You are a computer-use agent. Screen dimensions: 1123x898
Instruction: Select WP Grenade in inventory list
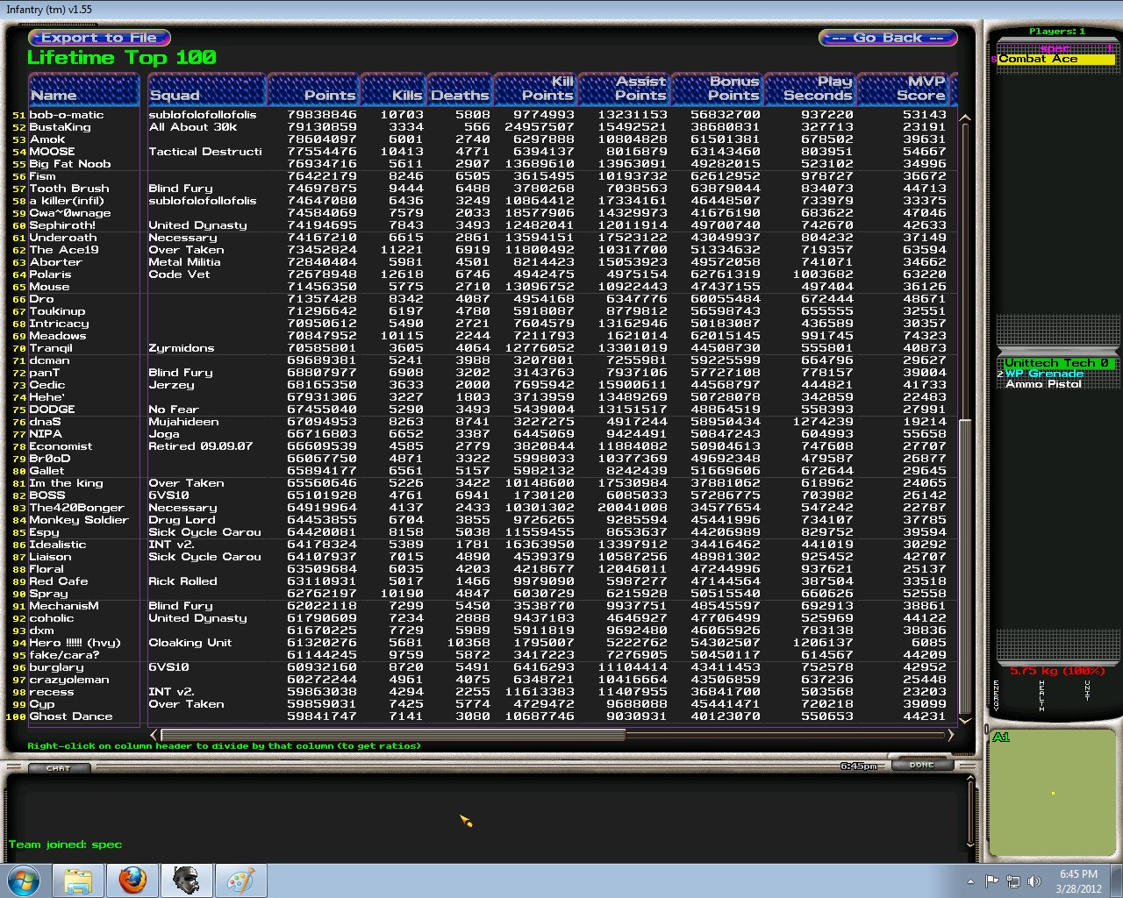1044,374
